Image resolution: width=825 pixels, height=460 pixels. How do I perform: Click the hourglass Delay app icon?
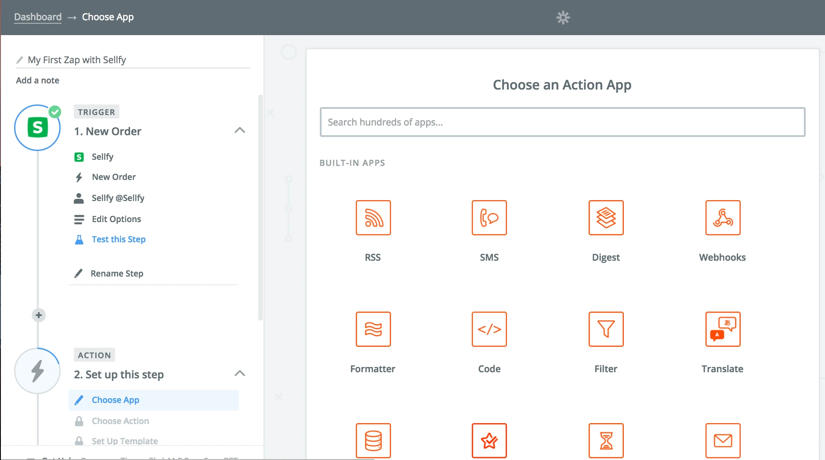[x=606, y=441]
